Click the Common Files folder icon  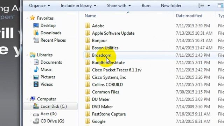tap(87, 92)
